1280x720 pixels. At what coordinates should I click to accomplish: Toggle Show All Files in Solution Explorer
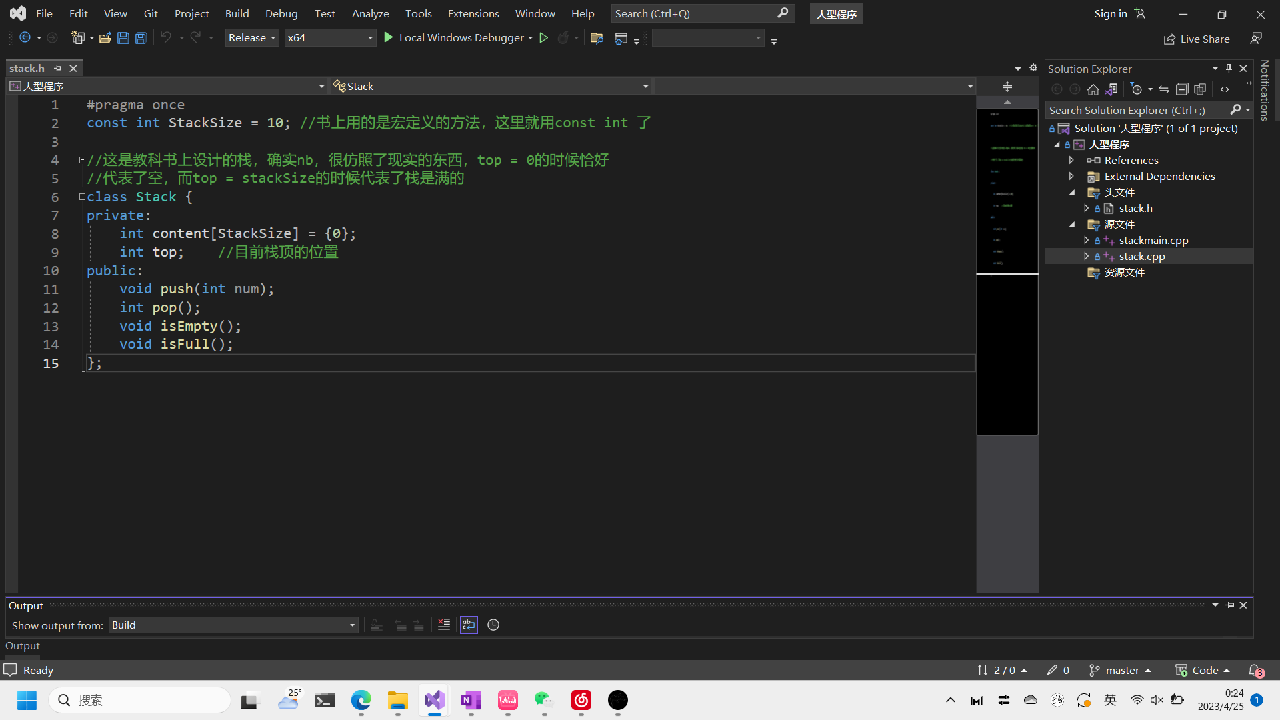point(1200,89)
